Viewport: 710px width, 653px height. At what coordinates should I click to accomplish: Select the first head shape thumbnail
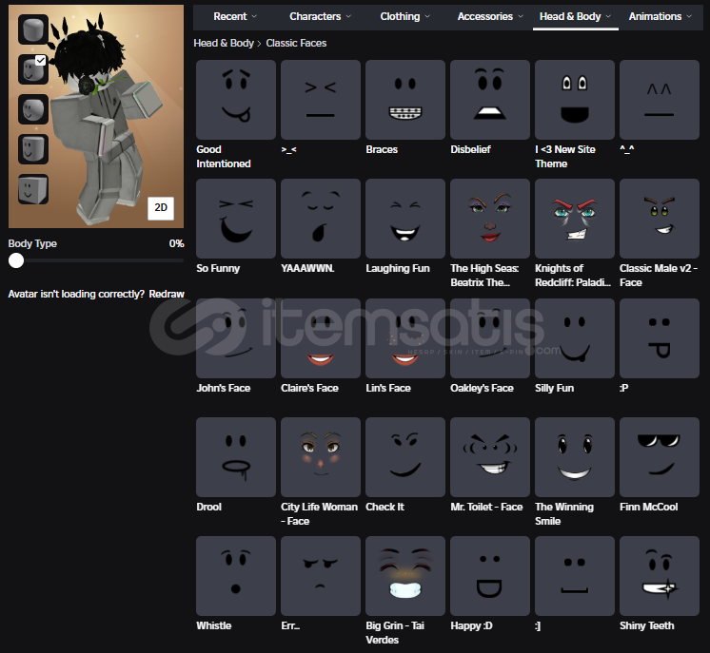click(x=33, y=29)
